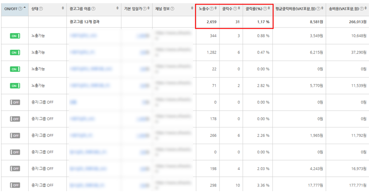Screen dimensions: 369x193
Task: Open the ad group name link in 71-impression row
Action: [89, 85]
